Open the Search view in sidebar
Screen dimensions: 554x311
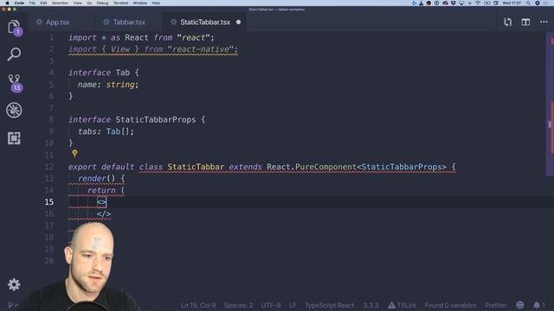coord(14,54)
